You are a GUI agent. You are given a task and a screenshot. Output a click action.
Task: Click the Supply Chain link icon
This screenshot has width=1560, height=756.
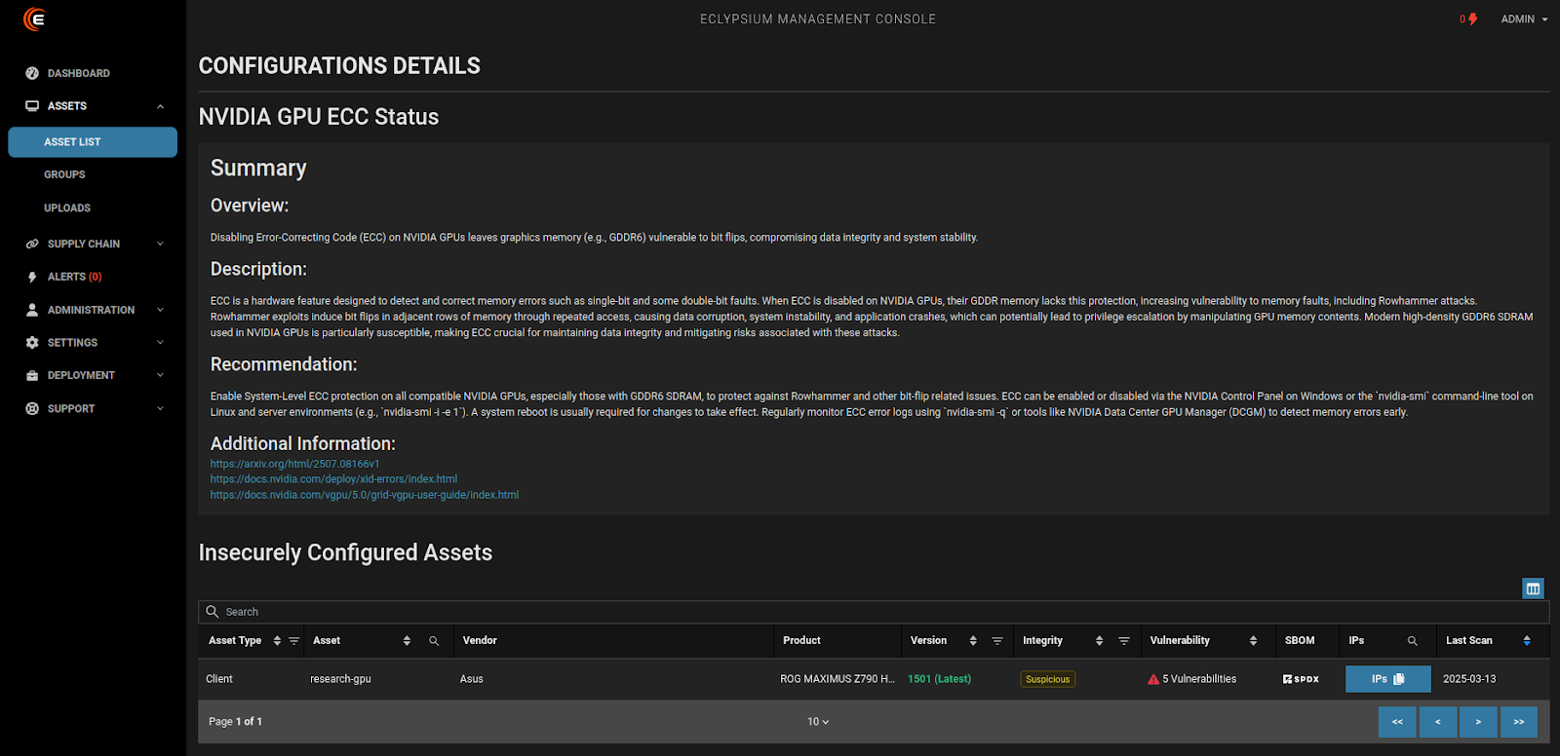pyautogui.click(x=32, y=244)
